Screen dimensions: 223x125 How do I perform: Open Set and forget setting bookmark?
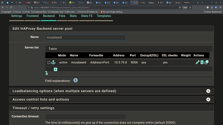112,12
